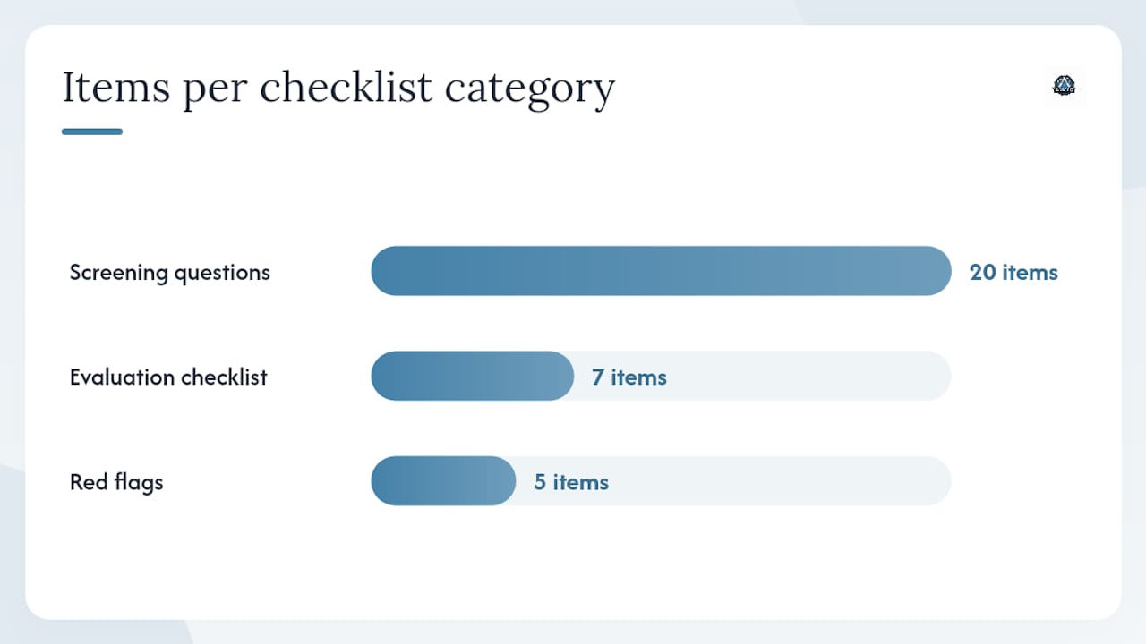Select the 'Items per checklist category' title
The width and height of the screenshot is (1146, 644).
(x=338, y=89)
